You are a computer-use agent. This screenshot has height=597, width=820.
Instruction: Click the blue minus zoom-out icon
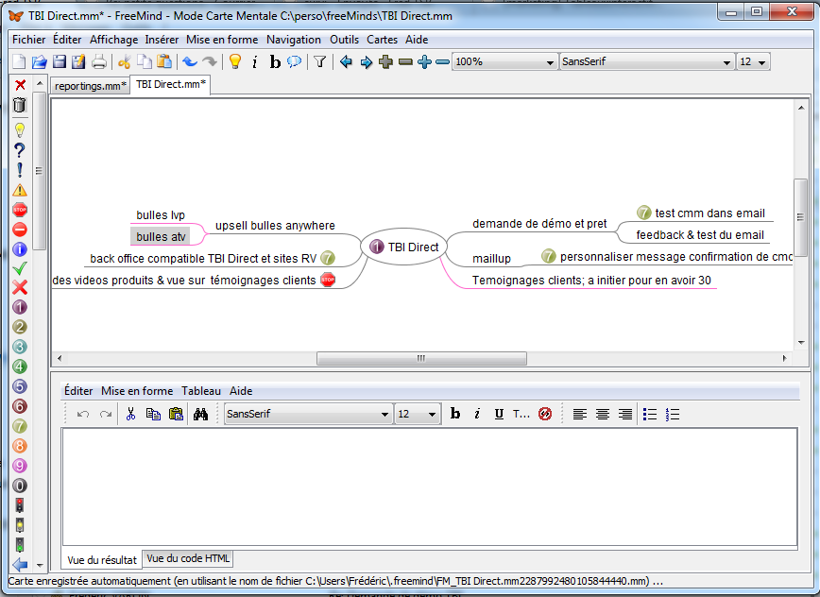442,62
